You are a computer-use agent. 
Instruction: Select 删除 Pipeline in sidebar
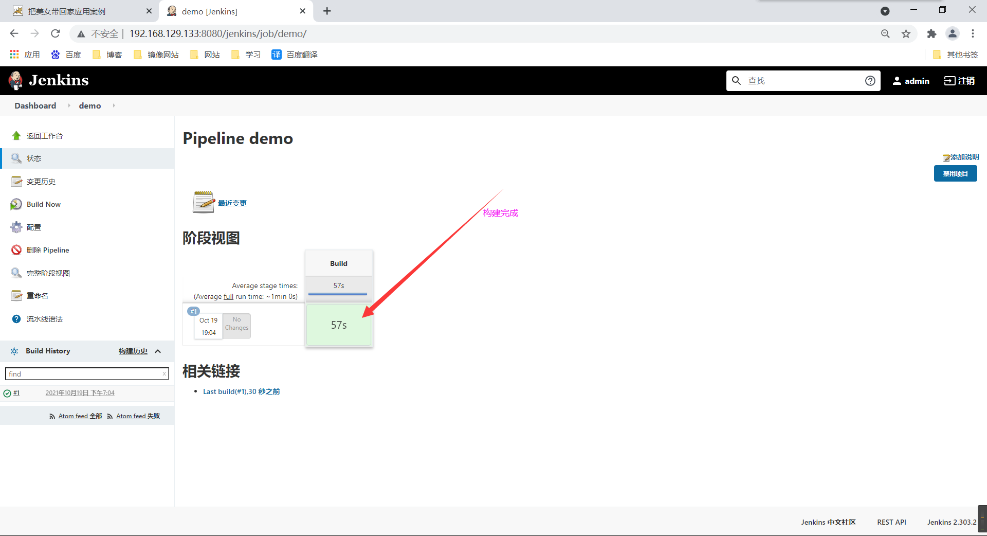tap(48, 250)
